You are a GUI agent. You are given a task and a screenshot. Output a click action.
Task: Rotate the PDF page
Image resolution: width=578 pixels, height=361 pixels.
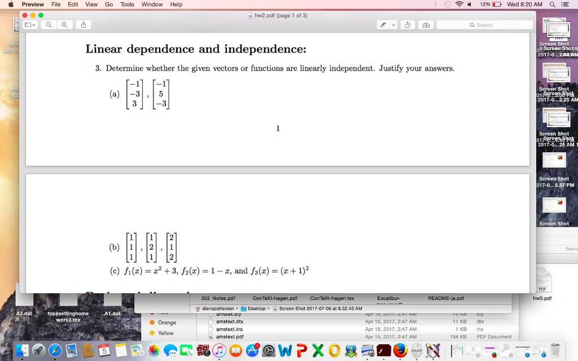click(408, 25)
